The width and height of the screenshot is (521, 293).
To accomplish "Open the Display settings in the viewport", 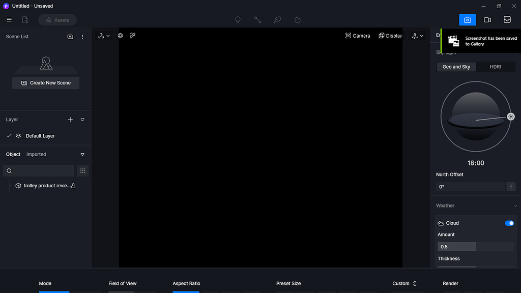I will point(390,36).
